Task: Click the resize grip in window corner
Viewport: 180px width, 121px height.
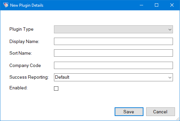Action: click(x=178, y=119)
